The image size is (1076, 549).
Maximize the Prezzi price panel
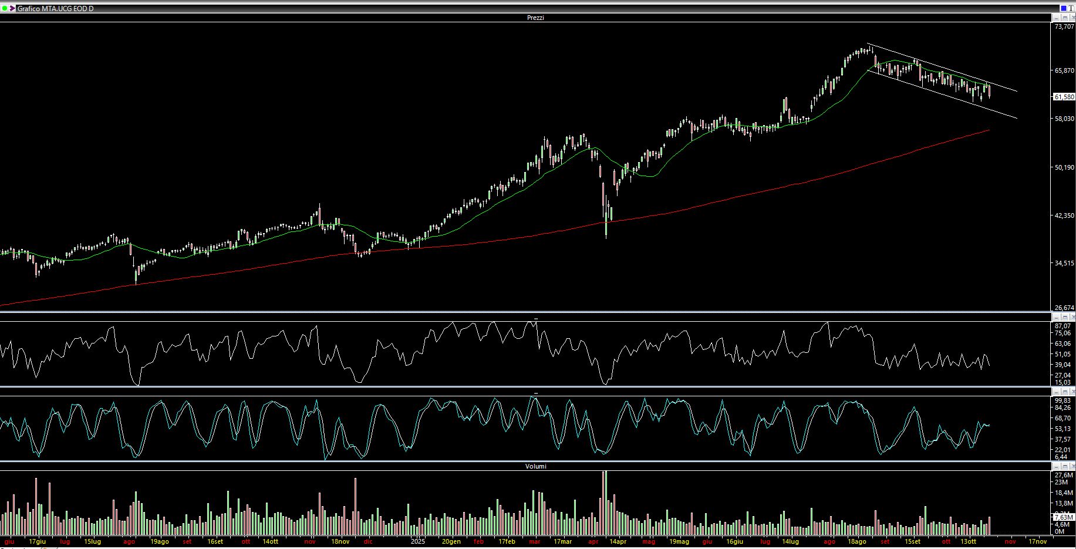click(x=1064, y=18)
